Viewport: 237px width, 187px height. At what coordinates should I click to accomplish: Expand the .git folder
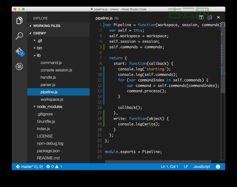point(39,40)
